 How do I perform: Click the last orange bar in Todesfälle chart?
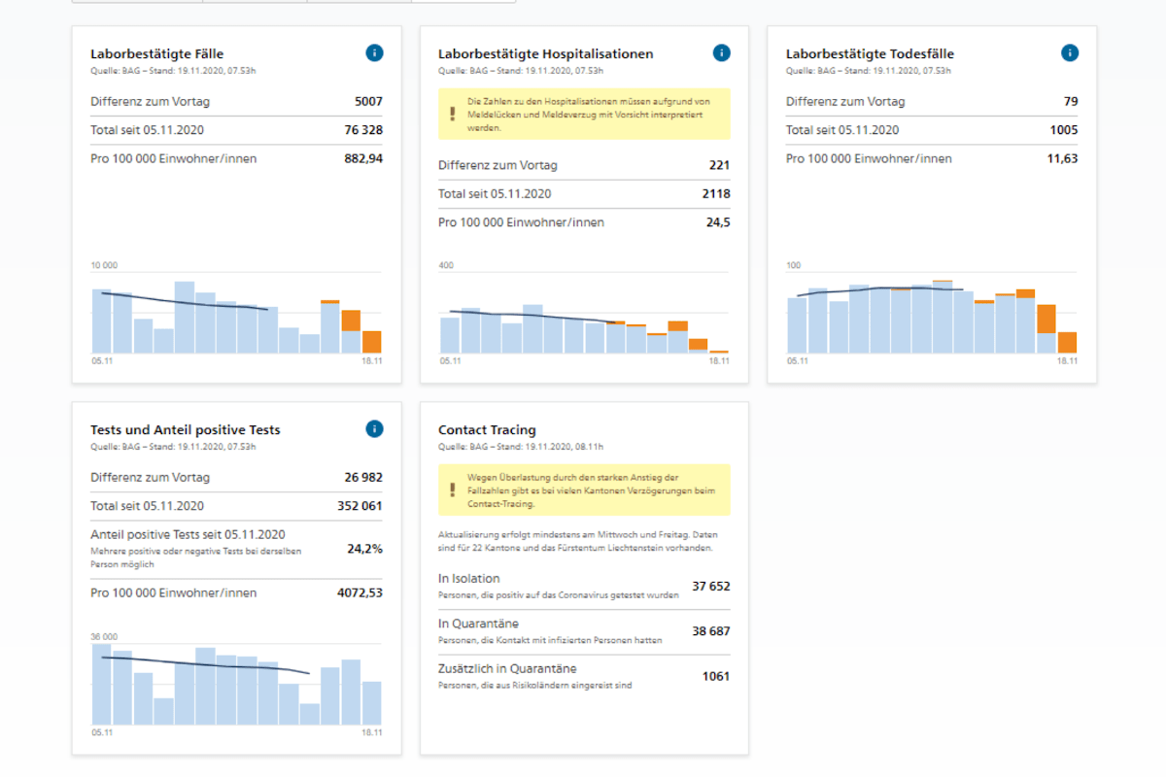pyautogui.click(x=1067, y=343)
